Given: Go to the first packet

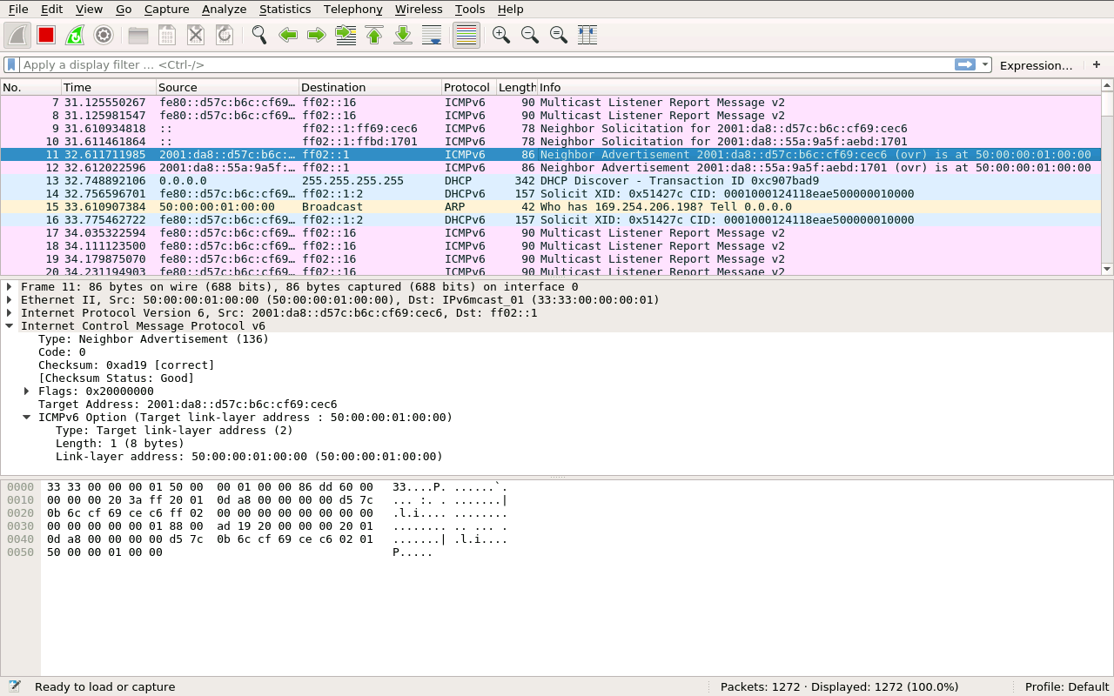Looking at the screenshot, I should pyautogui.click(x=374, y=35).
